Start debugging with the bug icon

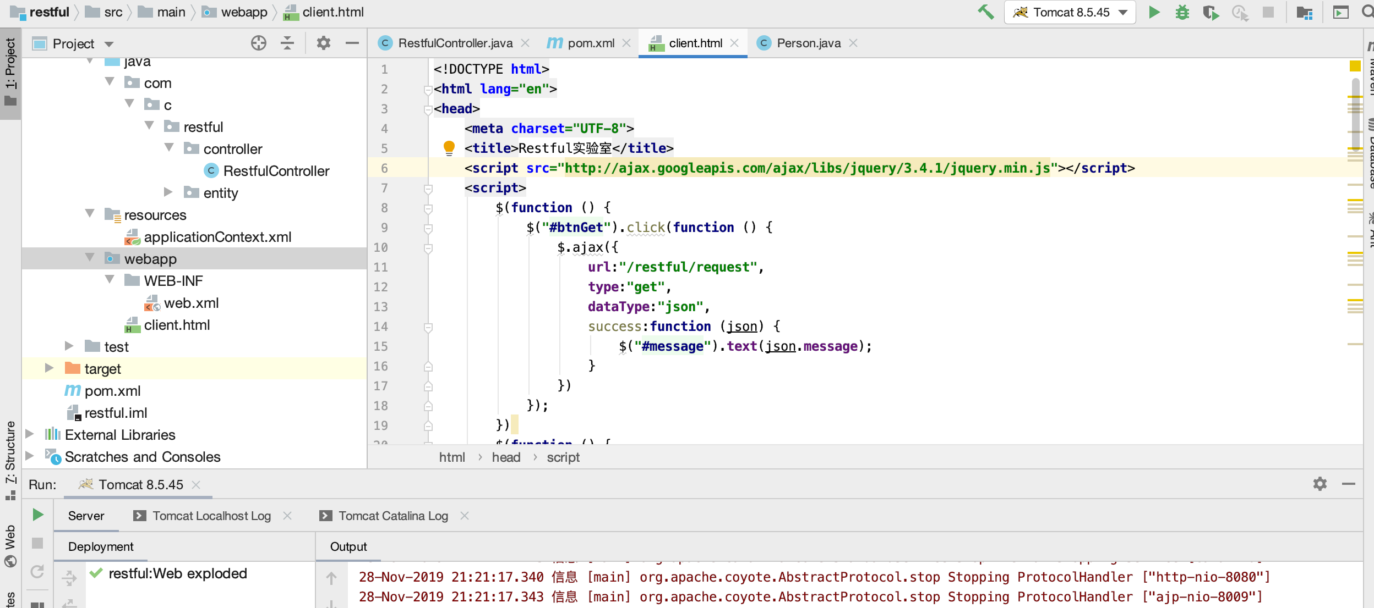[x=1182, y=12]
